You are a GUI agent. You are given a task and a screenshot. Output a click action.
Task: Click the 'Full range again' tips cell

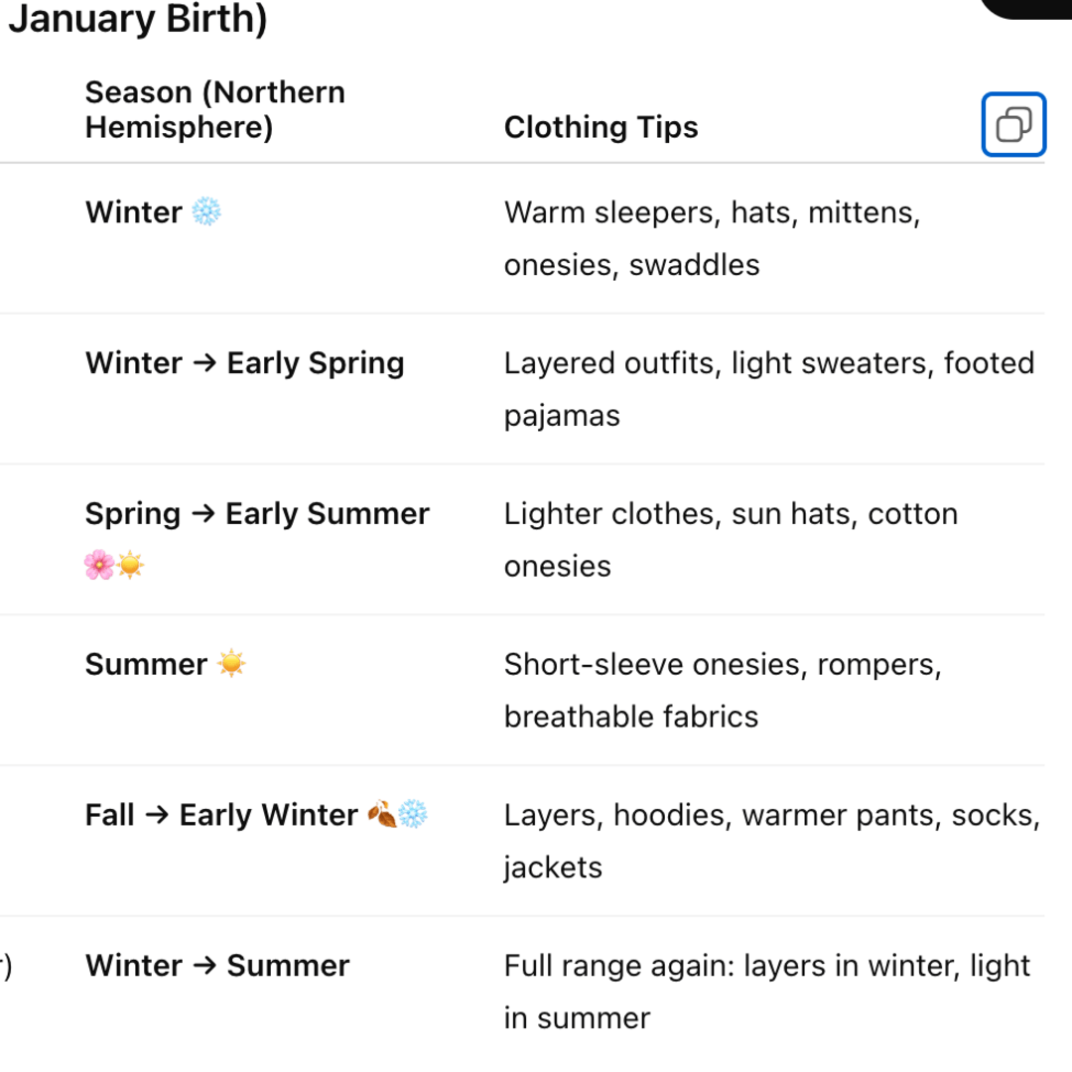[x=767, y=966]
